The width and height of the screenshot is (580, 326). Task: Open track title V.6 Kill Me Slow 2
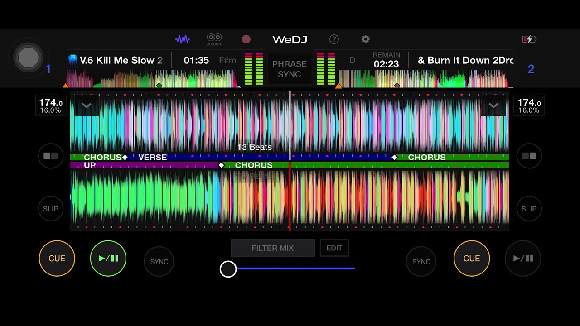click(121, 60)
